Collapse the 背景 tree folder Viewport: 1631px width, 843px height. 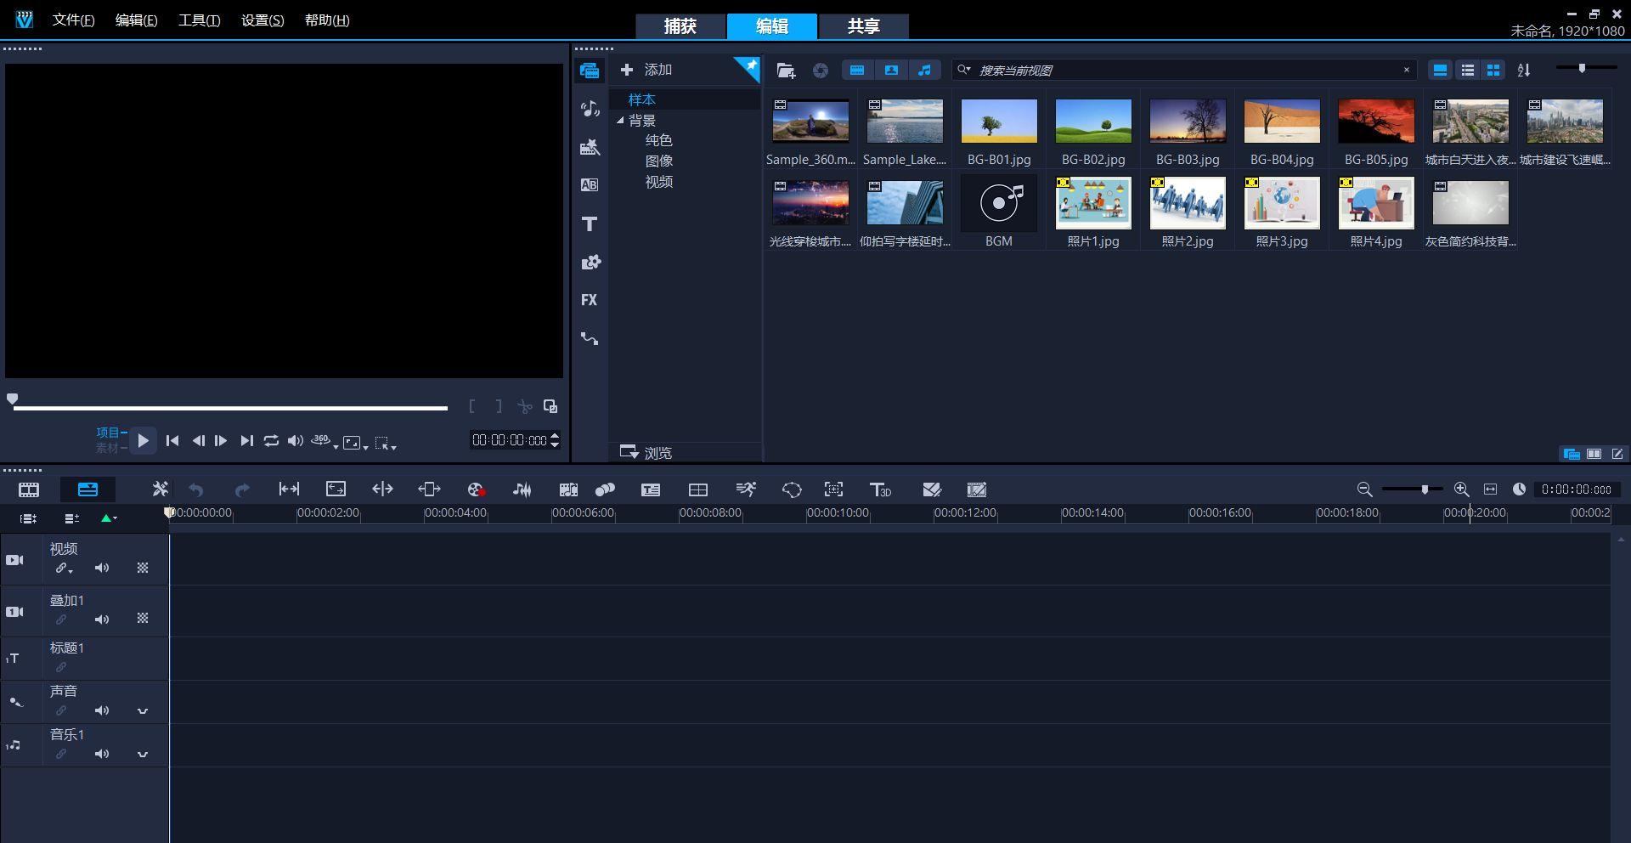coord(620,121)
